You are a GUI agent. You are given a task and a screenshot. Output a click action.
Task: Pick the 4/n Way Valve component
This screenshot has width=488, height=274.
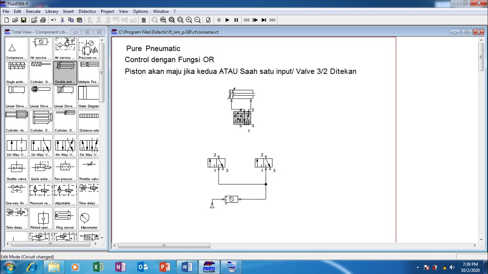[65, 146]
